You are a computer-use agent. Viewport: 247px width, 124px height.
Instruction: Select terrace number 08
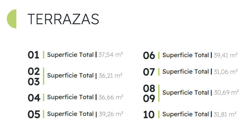tap(149, 88)
